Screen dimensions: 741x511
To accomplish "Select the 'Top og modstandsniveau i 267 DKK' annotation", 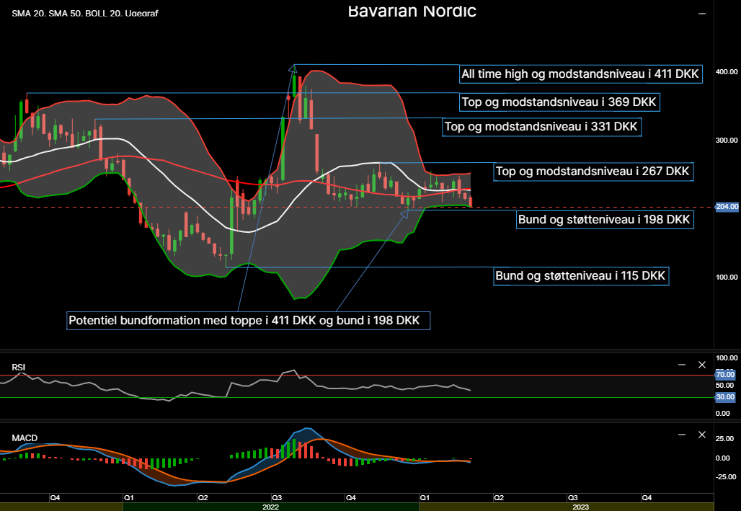I will point(593,171).
